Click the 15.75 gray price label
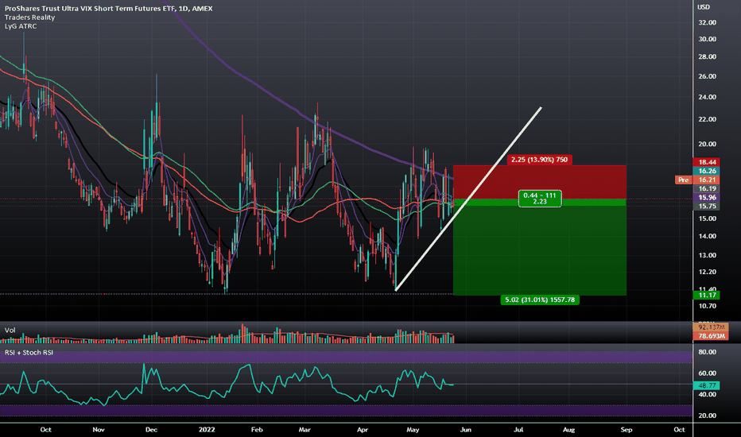 tap(707, 207)
